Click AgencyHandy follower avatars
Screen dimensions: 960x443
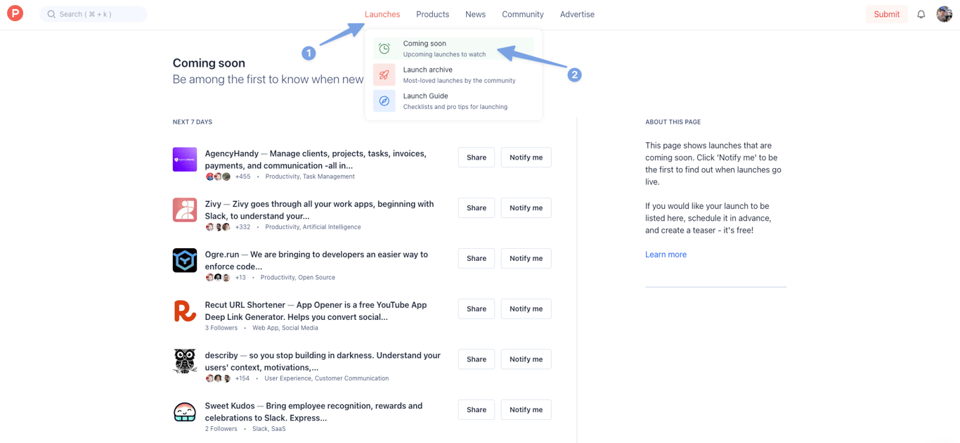coord(218,176)
